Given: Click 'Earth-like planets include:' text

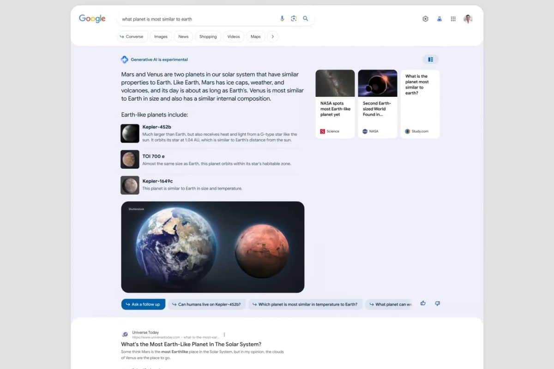Looking at the screenshot, I should [155, 115].
